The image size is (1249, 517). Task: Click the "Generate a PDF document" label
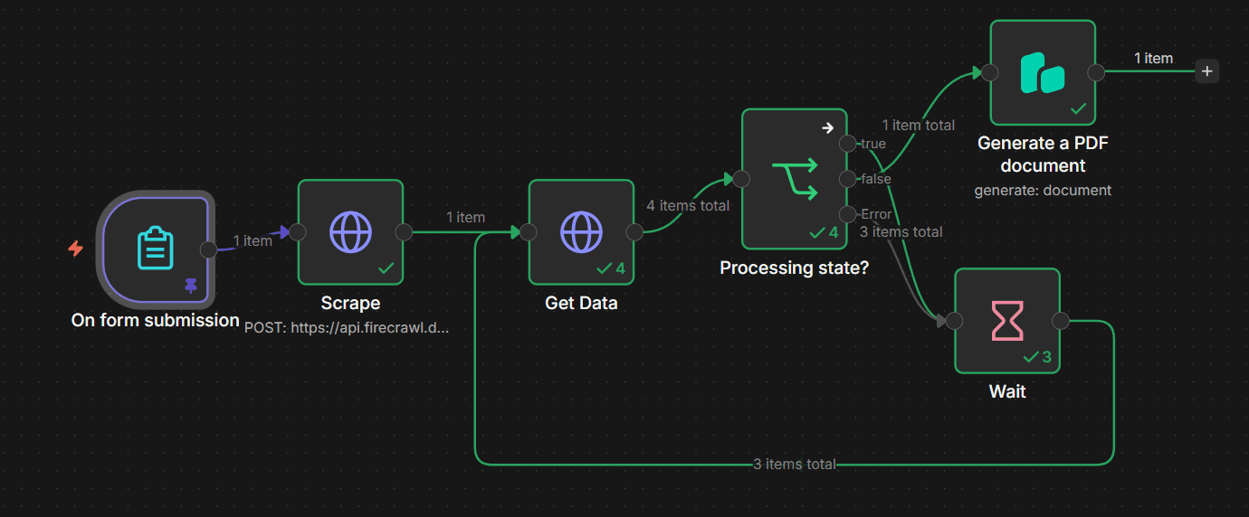pos(1043,155)
